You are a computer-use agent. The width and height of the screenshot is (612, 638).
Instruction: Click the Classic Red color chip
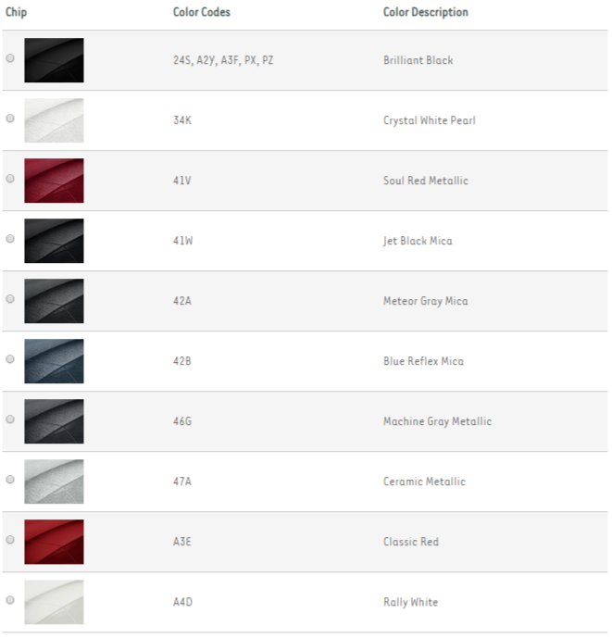(x=54, y=542)
